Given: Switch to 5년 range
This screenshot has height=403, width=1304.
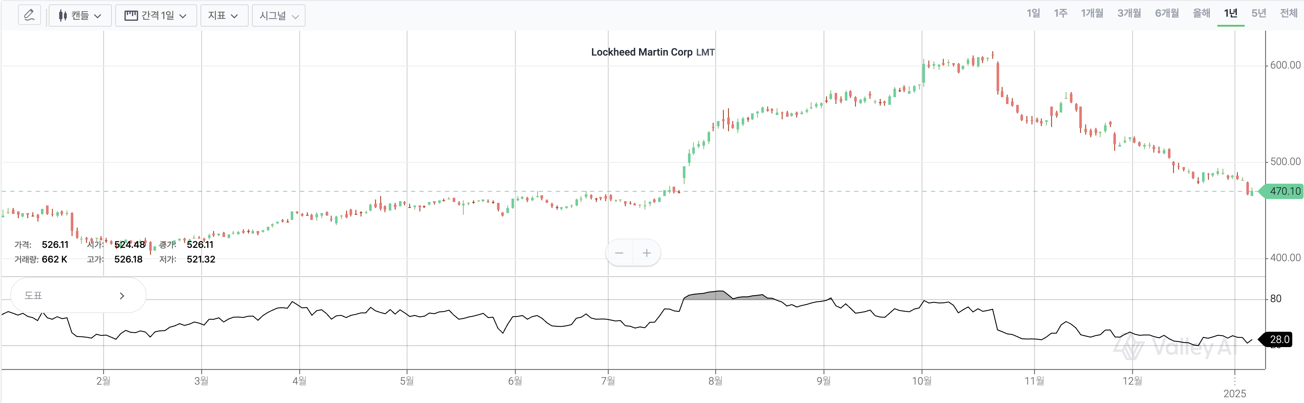Looking at the screenshot, I should pos(1258,13).
